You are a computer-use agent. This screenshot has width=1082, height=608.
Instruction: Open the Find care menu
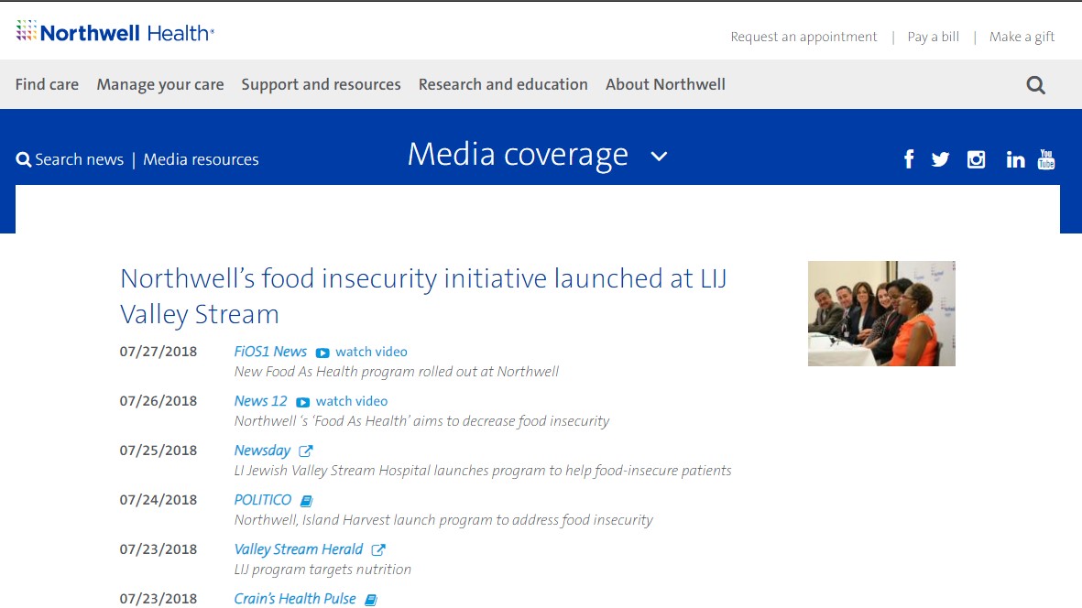tap(47, 84)
